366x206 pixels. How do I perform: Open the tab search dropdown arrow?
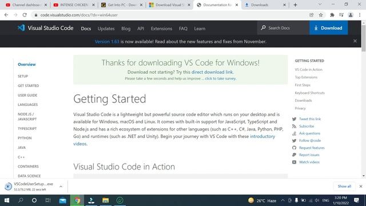point(320,5)
